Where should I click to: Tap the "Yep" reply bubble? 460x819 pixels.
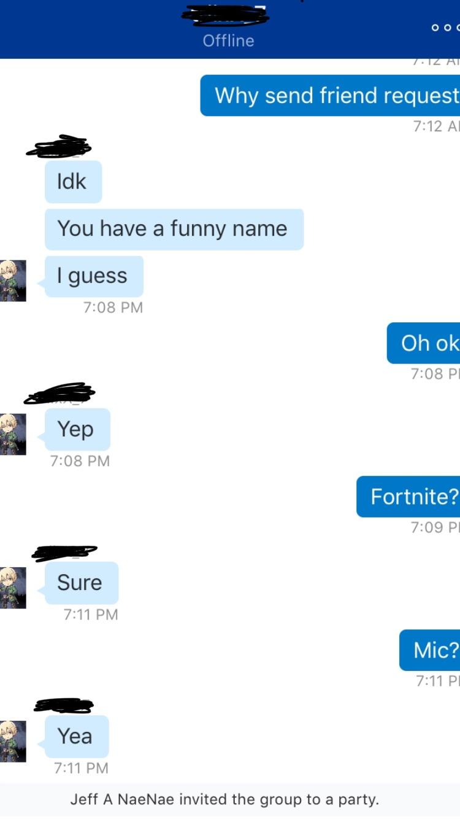[x=77, y=429]
